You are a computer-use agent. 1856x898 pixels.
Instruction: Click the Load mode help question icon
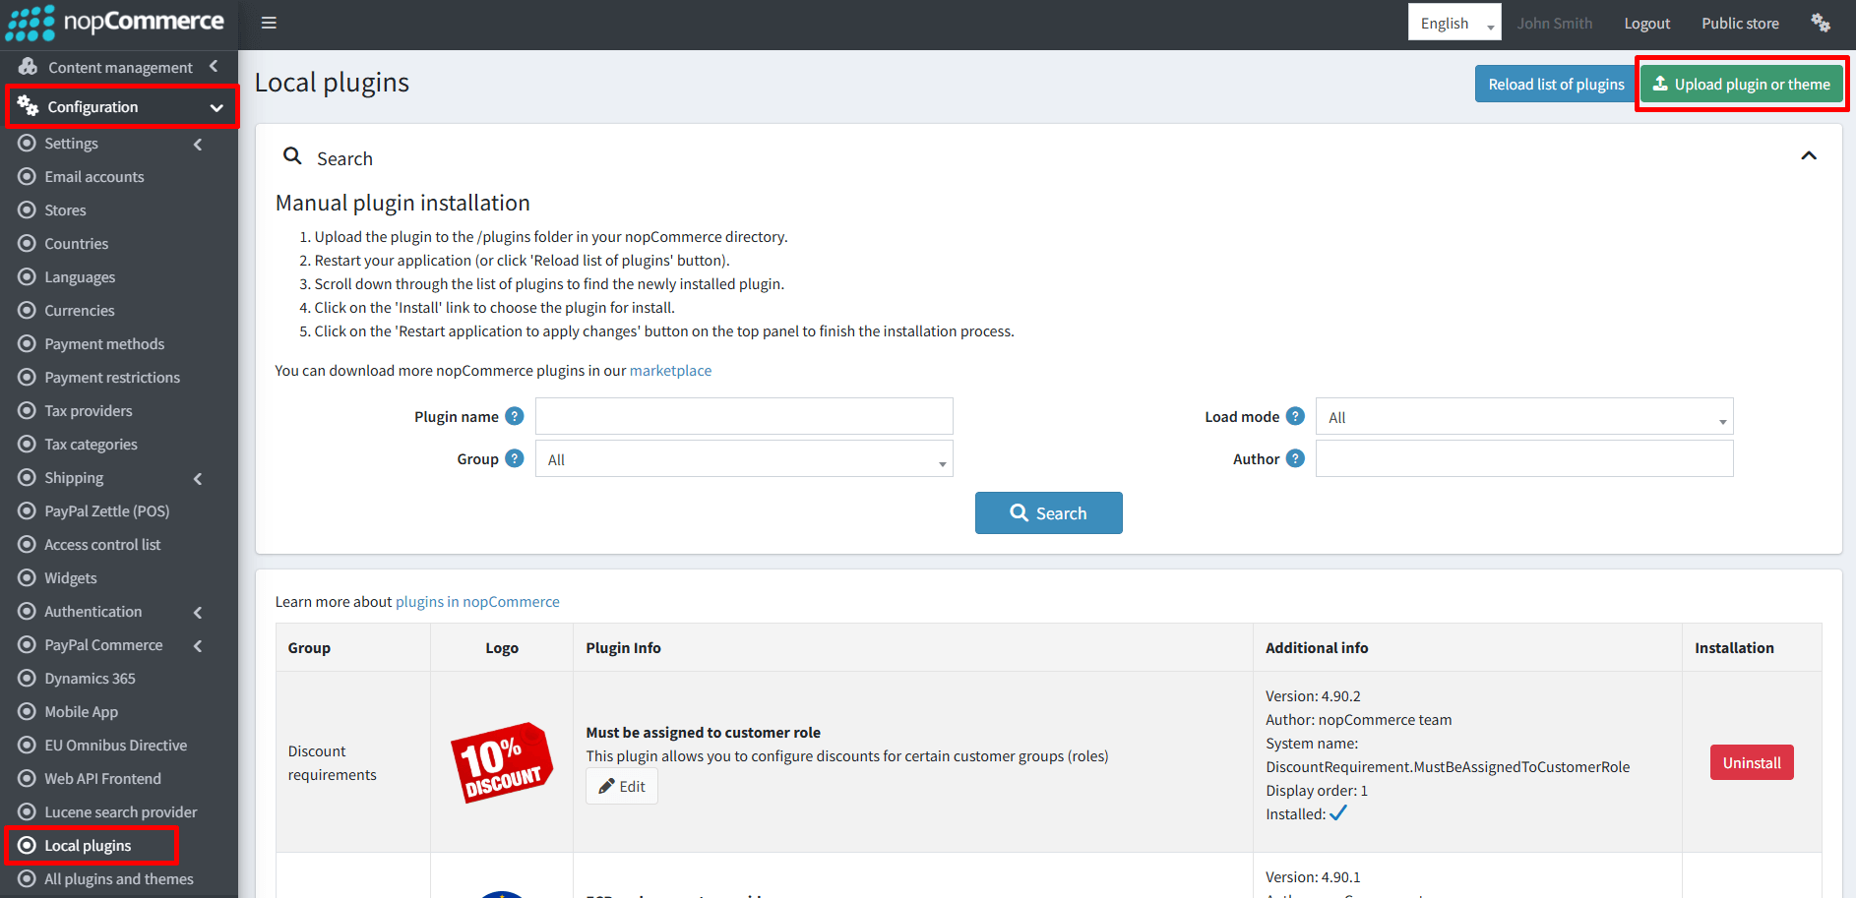(1295, 416)
